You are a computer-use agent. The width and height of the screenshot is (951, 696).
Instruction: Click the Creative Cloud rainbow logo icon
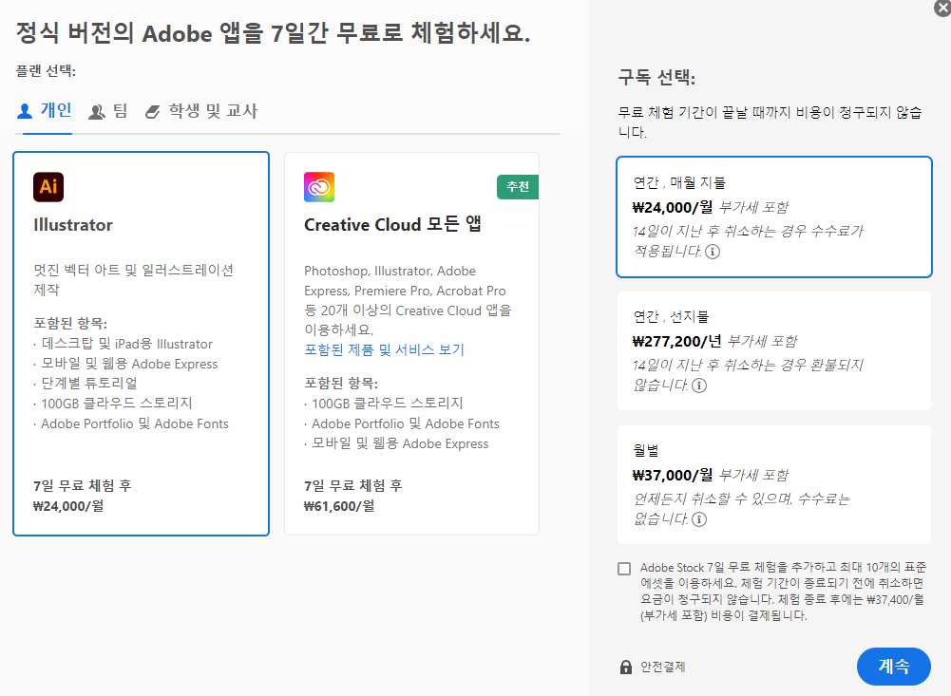coord(319,187)
